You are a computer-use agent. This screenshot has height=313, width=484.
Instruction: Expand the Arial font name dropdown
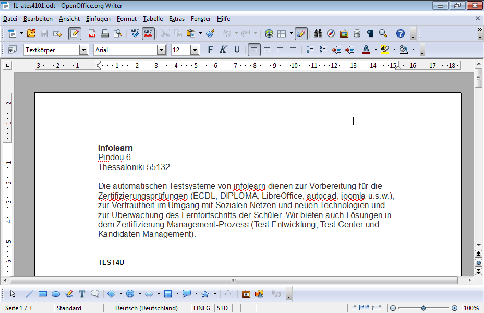(162, 50)
